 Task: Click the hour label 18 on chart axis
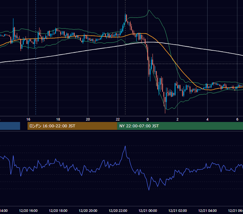tap(58, 119)
